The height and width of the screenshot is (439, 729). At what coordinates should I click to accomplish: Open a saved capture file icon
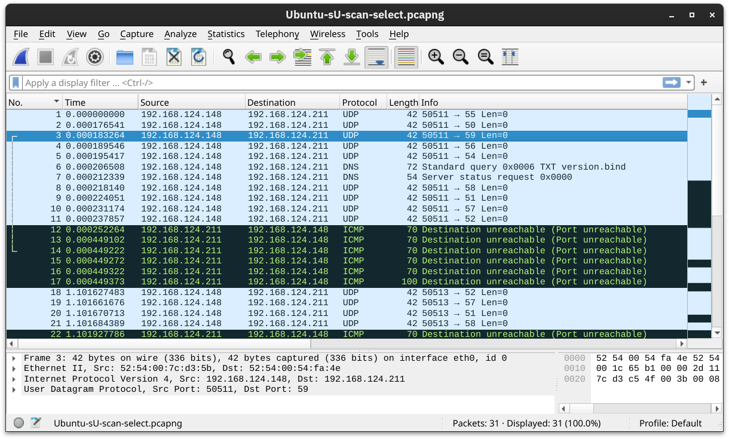click(x=123, y=57)
